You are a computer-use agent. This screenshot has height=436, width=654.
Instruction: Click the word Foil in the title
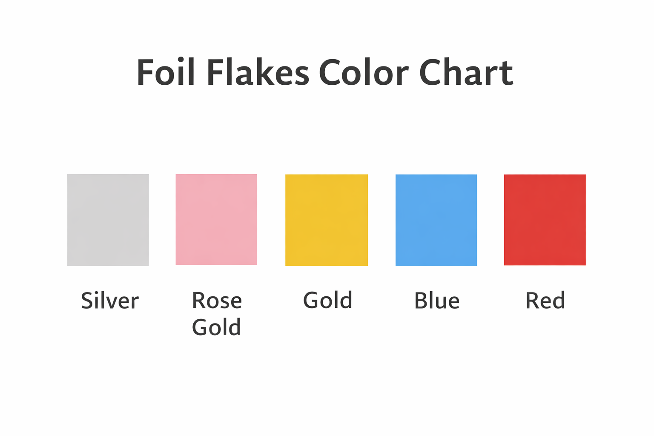[166, 72]
